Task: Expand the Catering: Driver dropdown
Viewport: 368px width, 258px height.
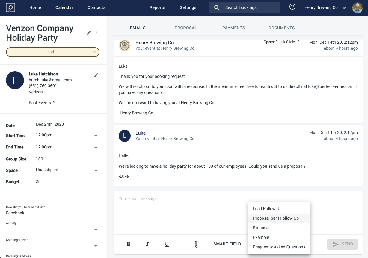Action: pos(96,246)
